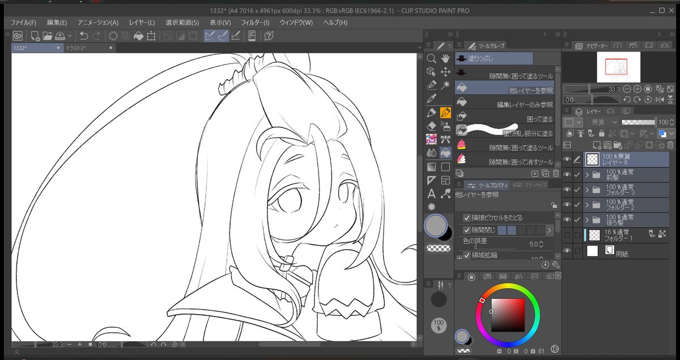
Task: Toggle 隣接ピクセルをたどる checkbox
Action: [x=467, y=218]
